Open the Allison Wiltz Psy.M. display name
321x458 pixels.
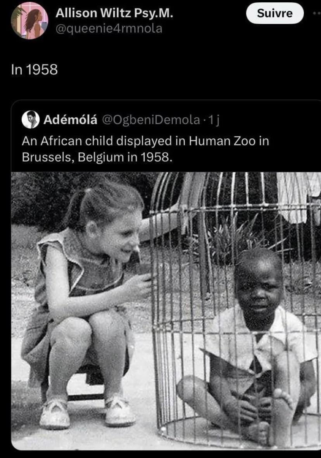tap(114, 13)
